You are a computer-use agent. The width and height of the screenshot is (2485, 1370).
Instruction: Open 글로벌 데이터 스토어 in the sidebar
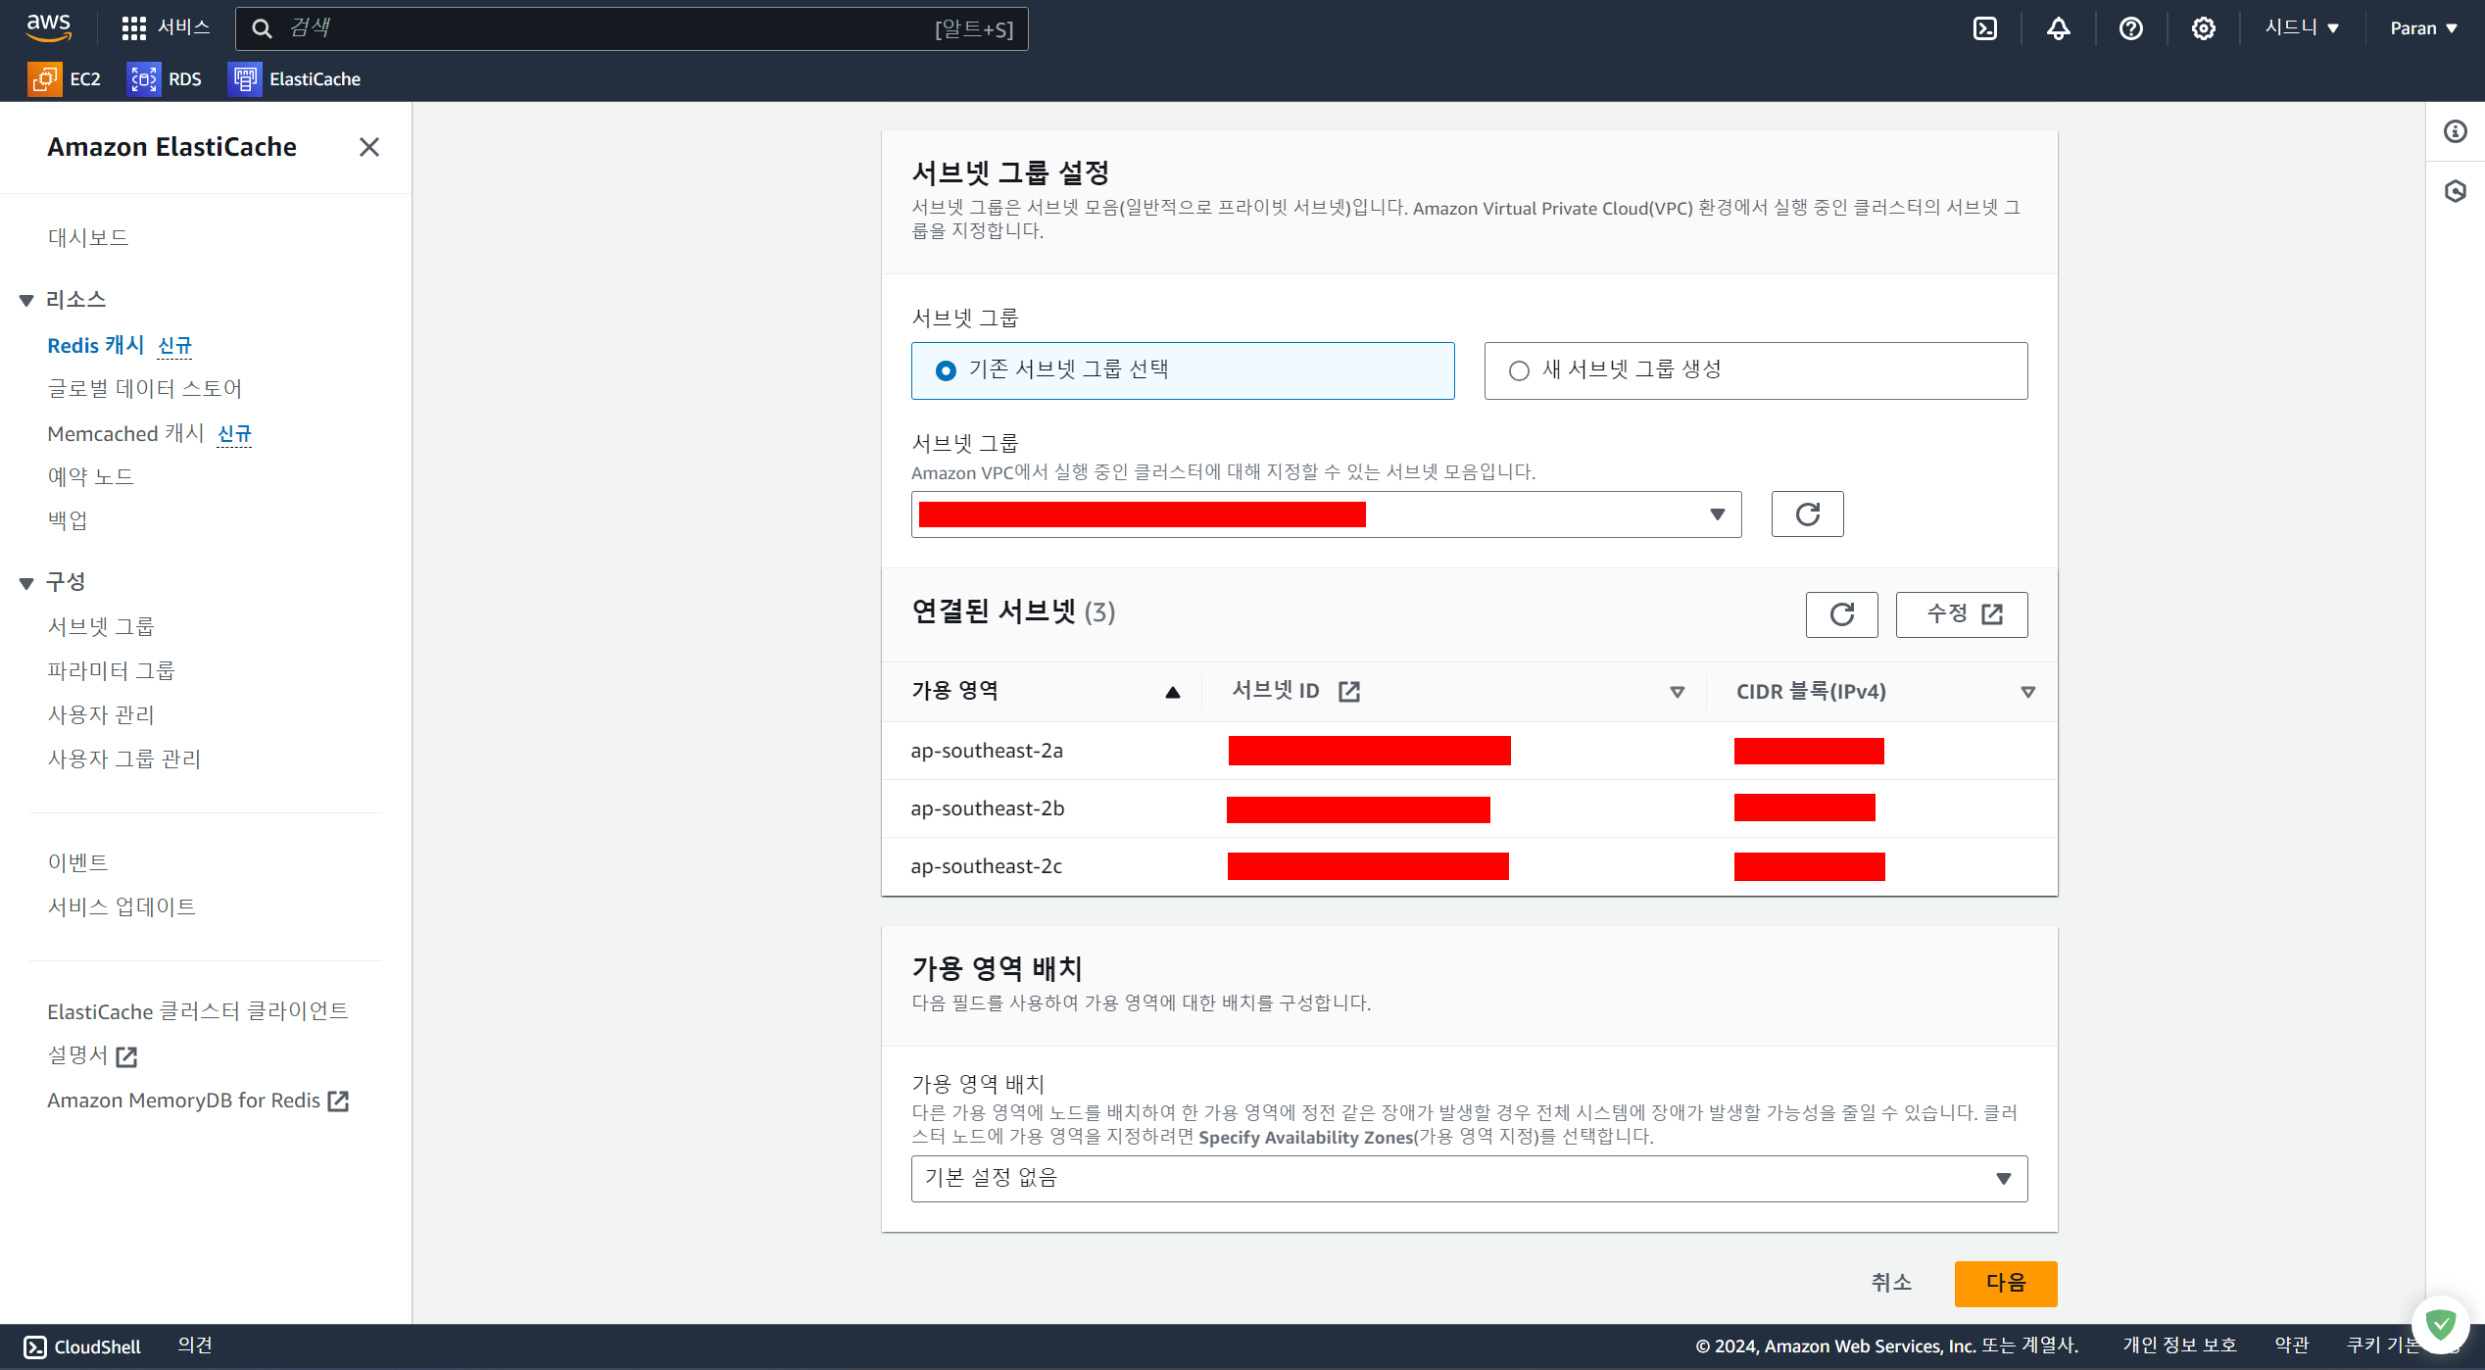[145, 389]
